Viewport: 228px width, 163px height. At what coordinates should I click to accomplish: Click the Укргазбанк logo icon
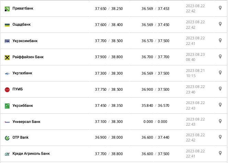[7, 73]
